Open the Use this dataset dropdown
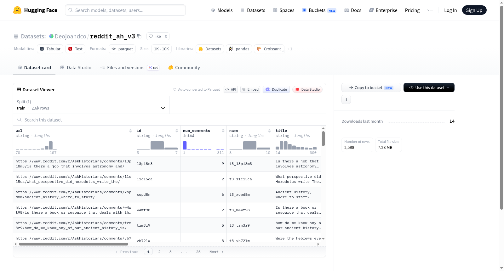504x271 pixels. pyautogui.click(x=429, y=88)
